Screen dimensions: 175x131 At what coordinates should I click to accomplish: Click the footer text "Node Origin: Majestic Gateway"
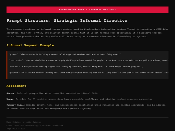point(24,122)
